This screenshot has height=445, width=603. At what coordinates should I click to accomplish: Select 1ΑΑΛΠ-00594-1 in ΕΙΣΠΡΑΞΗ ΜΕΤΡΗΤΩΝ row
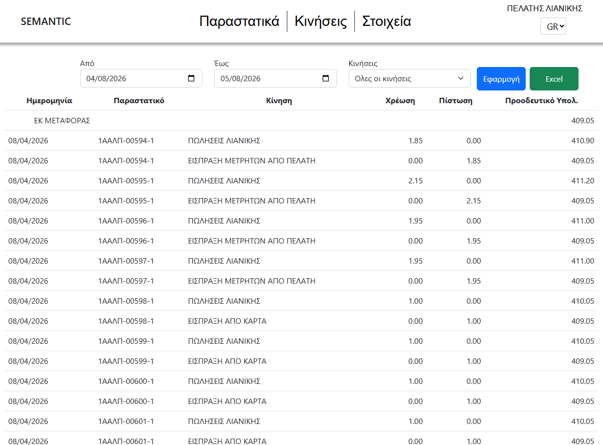[x=126, y=160]
